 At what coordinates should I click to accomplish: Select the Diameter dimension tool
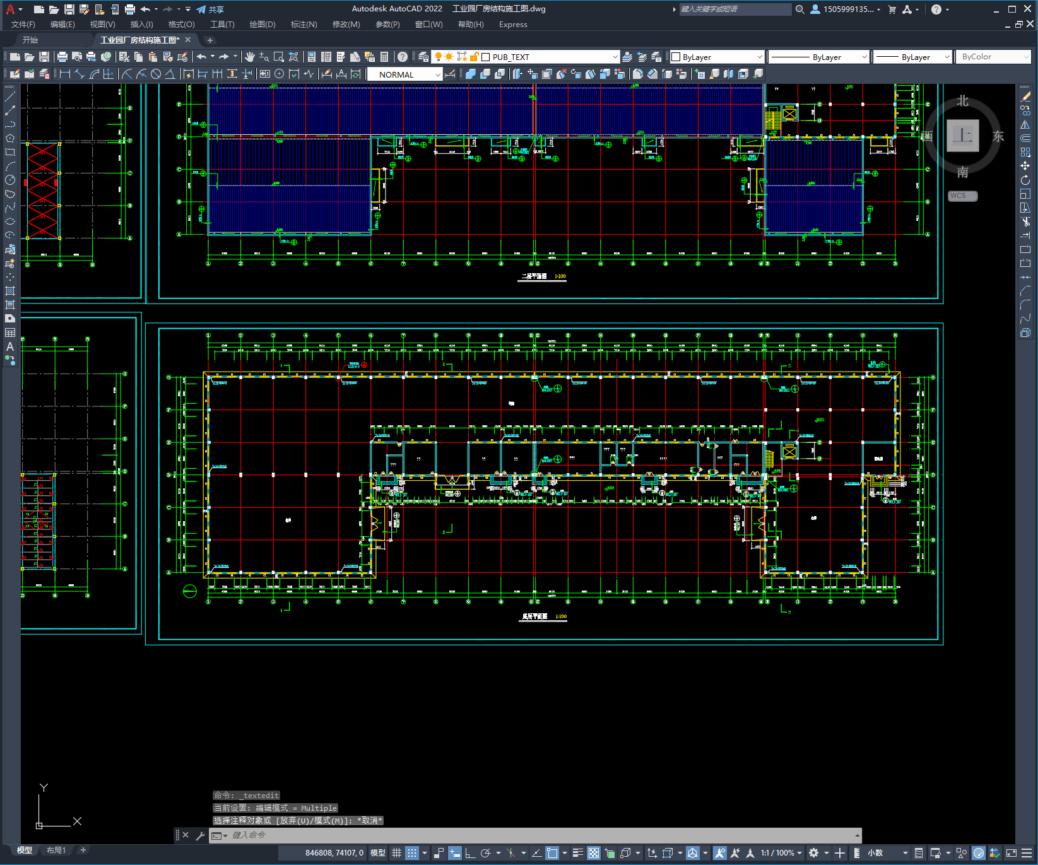[156, 74]
